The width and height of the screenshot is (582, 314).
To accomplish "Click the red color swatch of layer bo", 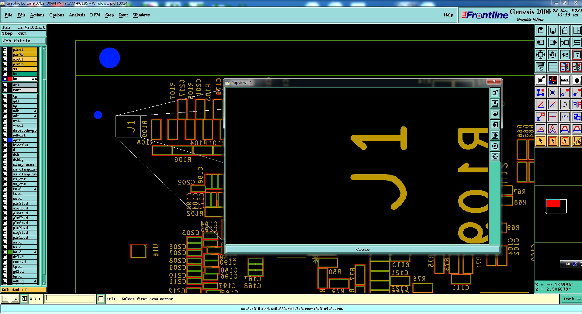I will [10, 79].
